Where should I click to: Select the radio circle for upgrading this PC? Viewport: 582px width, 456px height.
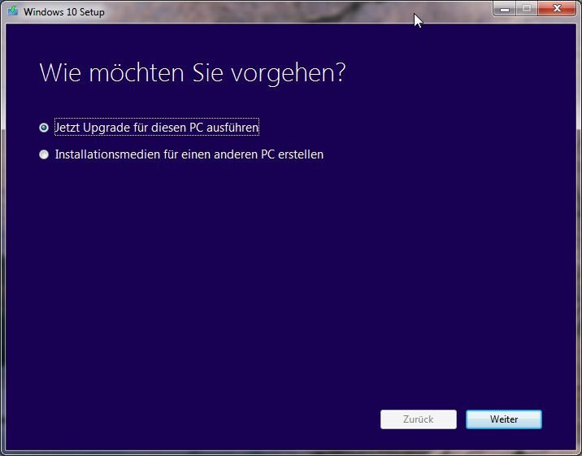coord(44,128)
